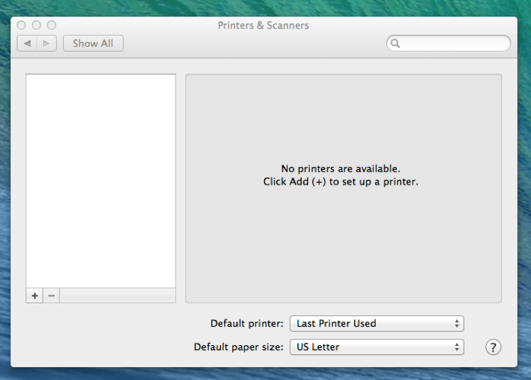Click the 'No printers are available.' message
This screenshot has height=380, width=531.
[341, 168]
